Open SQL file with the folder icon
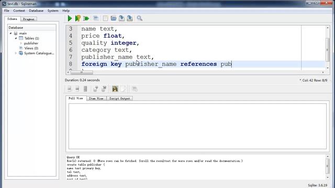This screenshot has height=188, width=335. pyautogui.click(x=114, y=18)
